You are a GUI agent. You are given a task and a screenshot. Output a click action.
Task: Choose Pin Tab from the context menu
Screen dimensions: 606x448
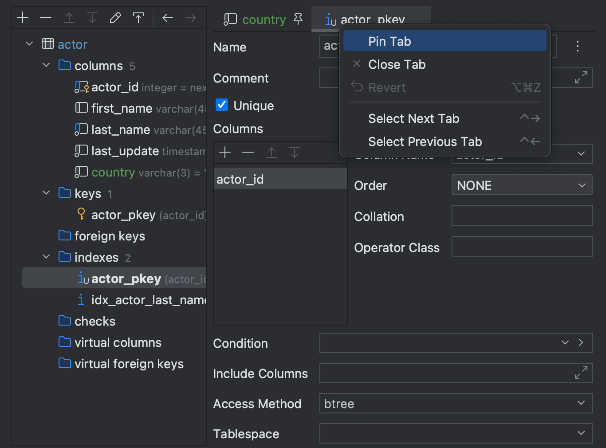click(389, 41)
